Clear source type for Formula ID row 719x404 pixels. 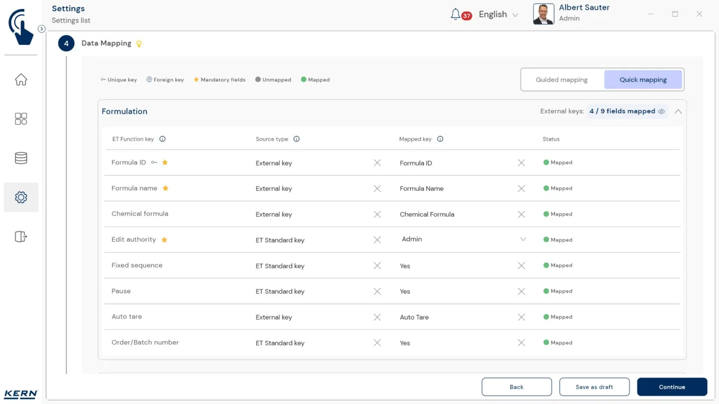click(377, 163)
